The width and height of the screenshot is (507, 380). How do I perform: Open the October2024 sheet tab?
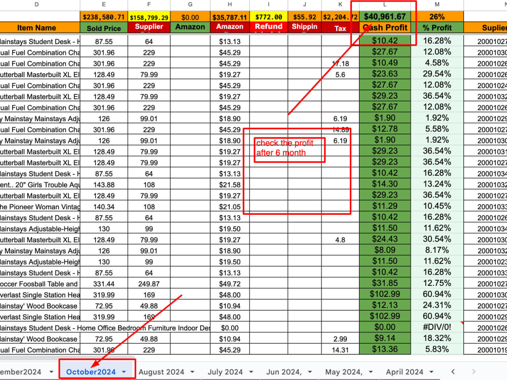click(91, 371)
